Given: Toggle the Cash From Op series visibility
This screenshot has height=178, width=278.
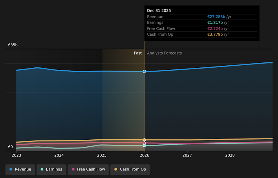Looking at the screenshot, I should tap(130, 169).
